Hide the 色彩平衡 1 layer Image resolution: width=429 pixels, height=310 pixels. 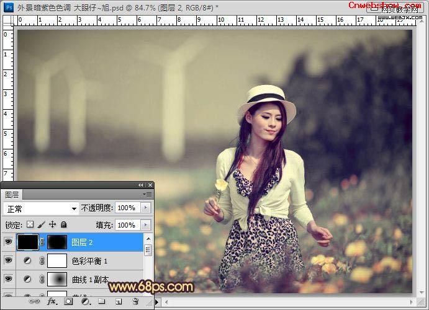coord(8,261)
